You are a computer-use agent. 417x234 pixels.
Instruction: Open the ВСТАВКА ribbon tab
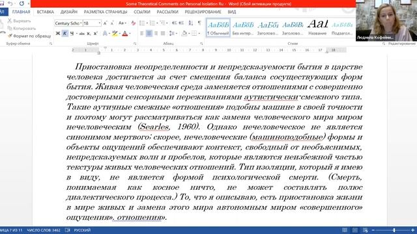point(45,12)
